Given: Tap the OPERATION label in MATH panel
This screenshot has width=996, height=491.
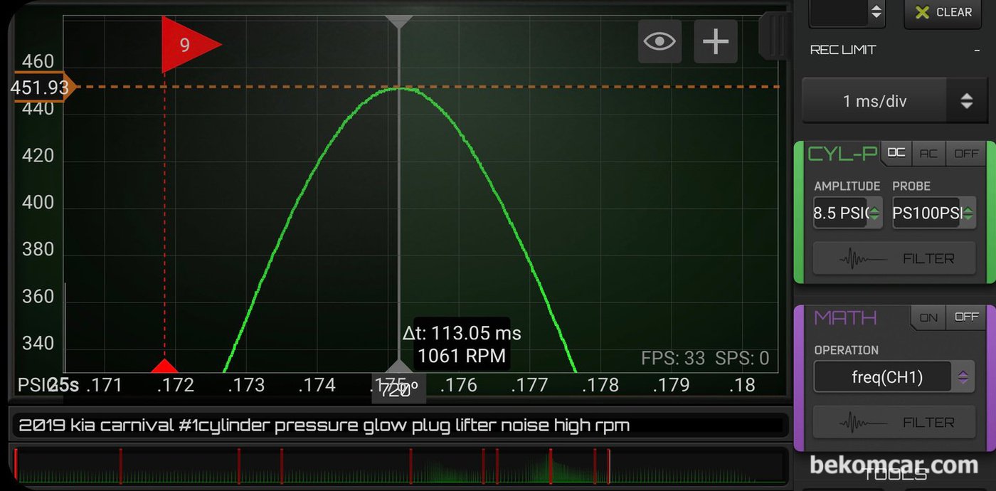Looking at the screenshot, I should click(847, 350).
